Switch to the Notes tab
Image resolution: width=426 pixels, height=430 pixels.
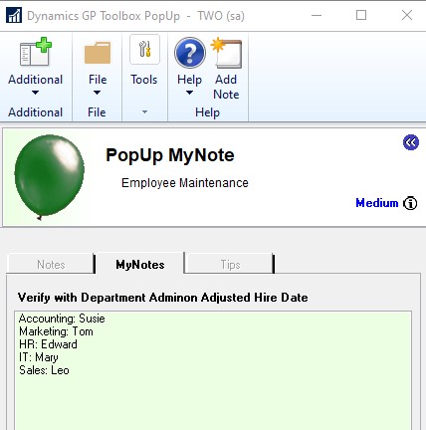click(x=51, y=264)
